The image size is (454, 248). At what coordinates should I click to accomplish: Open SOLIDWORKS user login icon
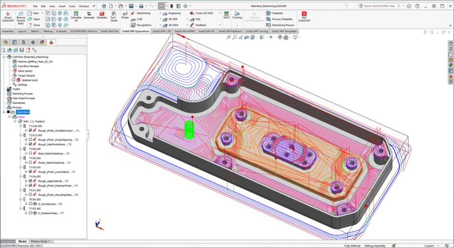pyautogui.click(x=409, y=6)
